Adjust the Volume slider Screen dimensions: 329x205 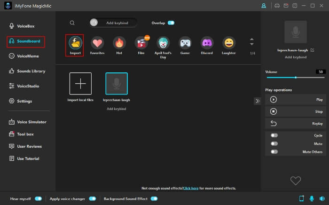pyautogui.click(x=296, y=78)
